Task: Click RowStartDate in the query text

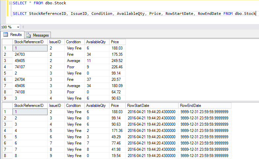Action: 179,14
